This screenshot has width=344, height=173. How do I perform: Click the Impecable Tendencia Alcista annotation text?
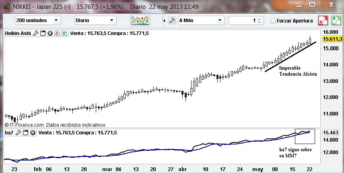(298, 71)
